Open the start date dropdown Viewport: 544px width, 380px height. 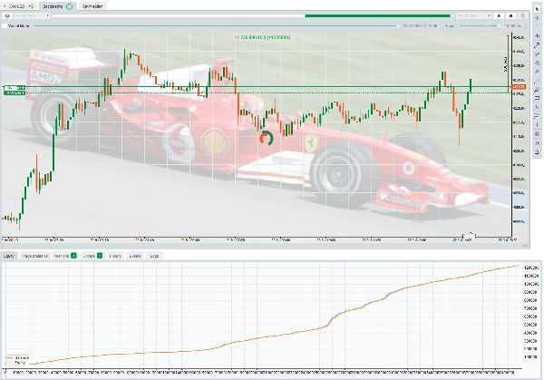[32, 15]
